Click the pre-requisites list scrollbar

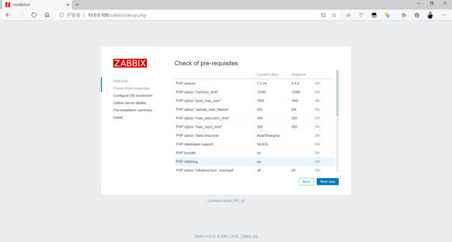click(337, 93)
